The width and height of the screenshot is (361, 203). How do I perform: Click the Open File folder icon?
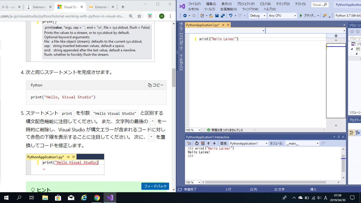pyautogui.click(x=211, y=16)
